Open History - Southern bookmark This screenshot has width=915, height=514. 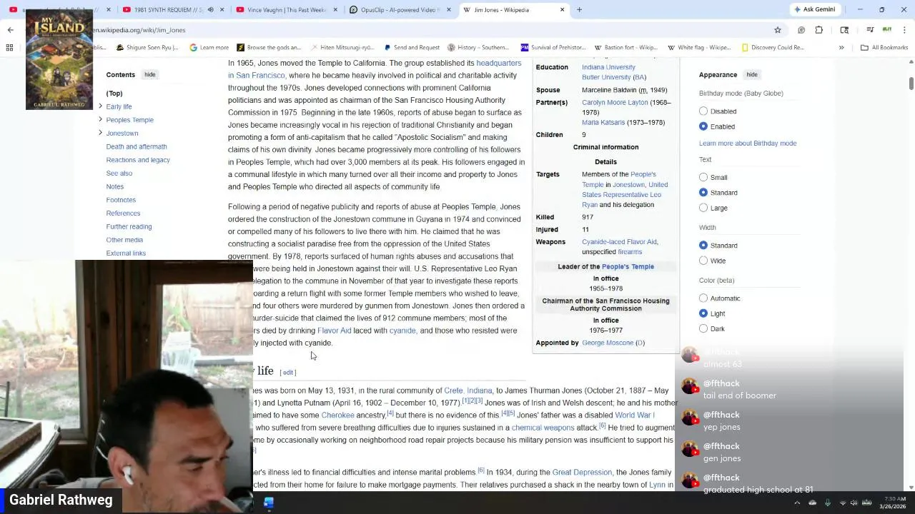pos(478,48)
